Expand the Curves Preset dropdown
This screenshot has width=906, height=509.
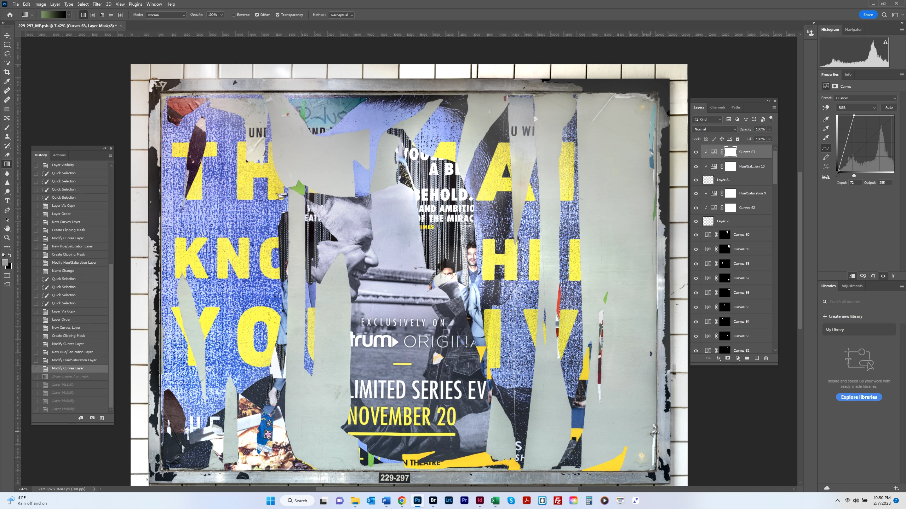865,98
